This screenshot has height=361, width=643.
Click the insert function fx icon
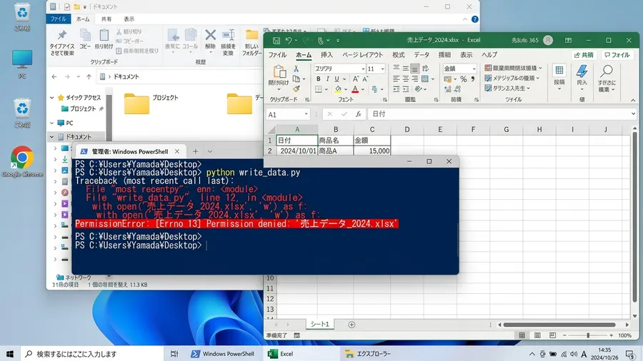pos(358,114)
